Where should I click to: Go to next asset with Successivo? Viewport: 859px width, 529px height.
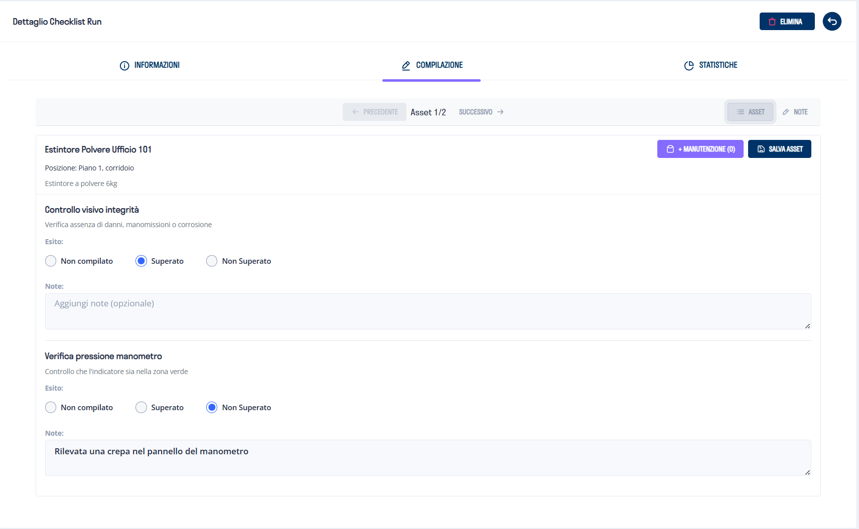(481, 112)
